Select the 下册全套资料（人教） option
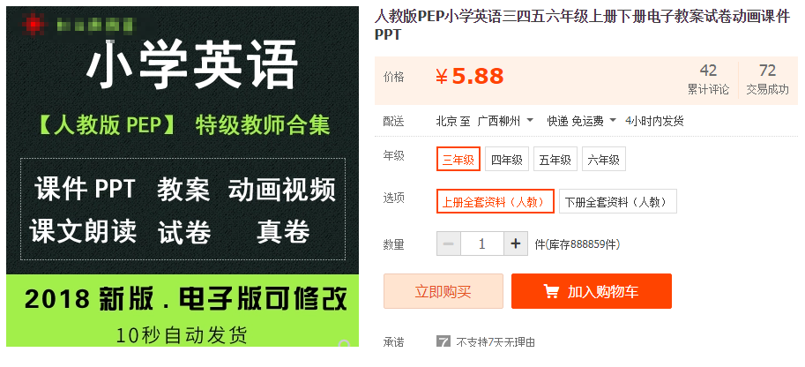This screenshot has height=367, width=805. click(617, 201)
